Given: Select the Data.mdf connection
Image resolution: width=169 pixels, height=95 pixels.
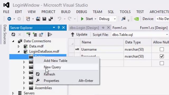Looking at the screenshot, I should tap(36, 46).
